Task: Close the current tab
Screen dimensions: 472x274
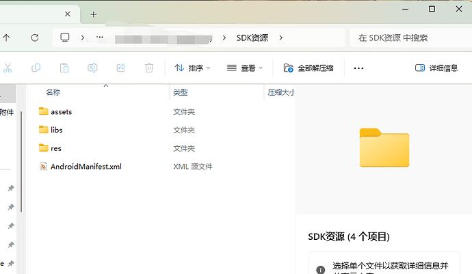Action: (x=68, y=14)
